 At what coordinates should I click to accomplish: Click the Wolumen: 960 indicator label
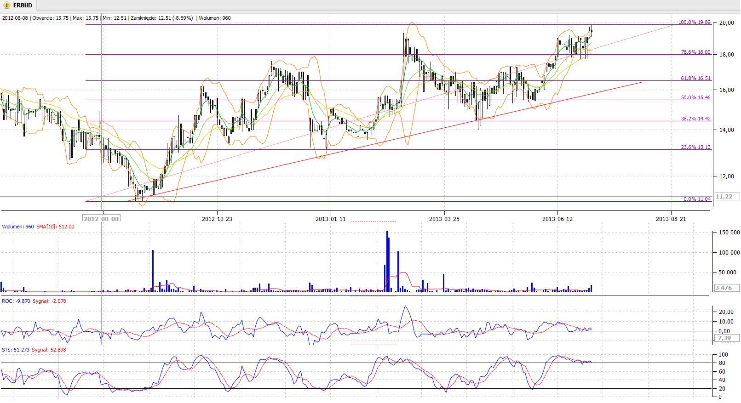[x=18, y=227]
